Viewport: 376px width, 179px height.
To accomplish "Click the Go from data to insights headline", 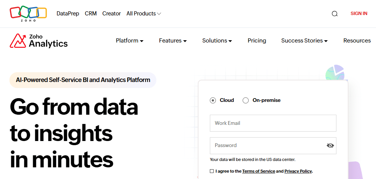I will (x=74, y=133).
